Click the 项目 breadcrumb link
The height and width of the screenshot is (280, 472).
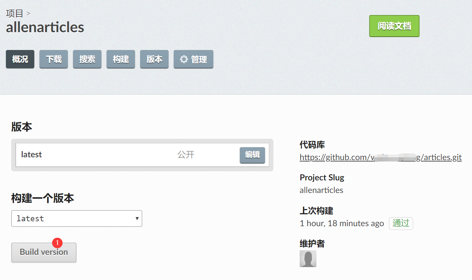[x=14, y=14]
